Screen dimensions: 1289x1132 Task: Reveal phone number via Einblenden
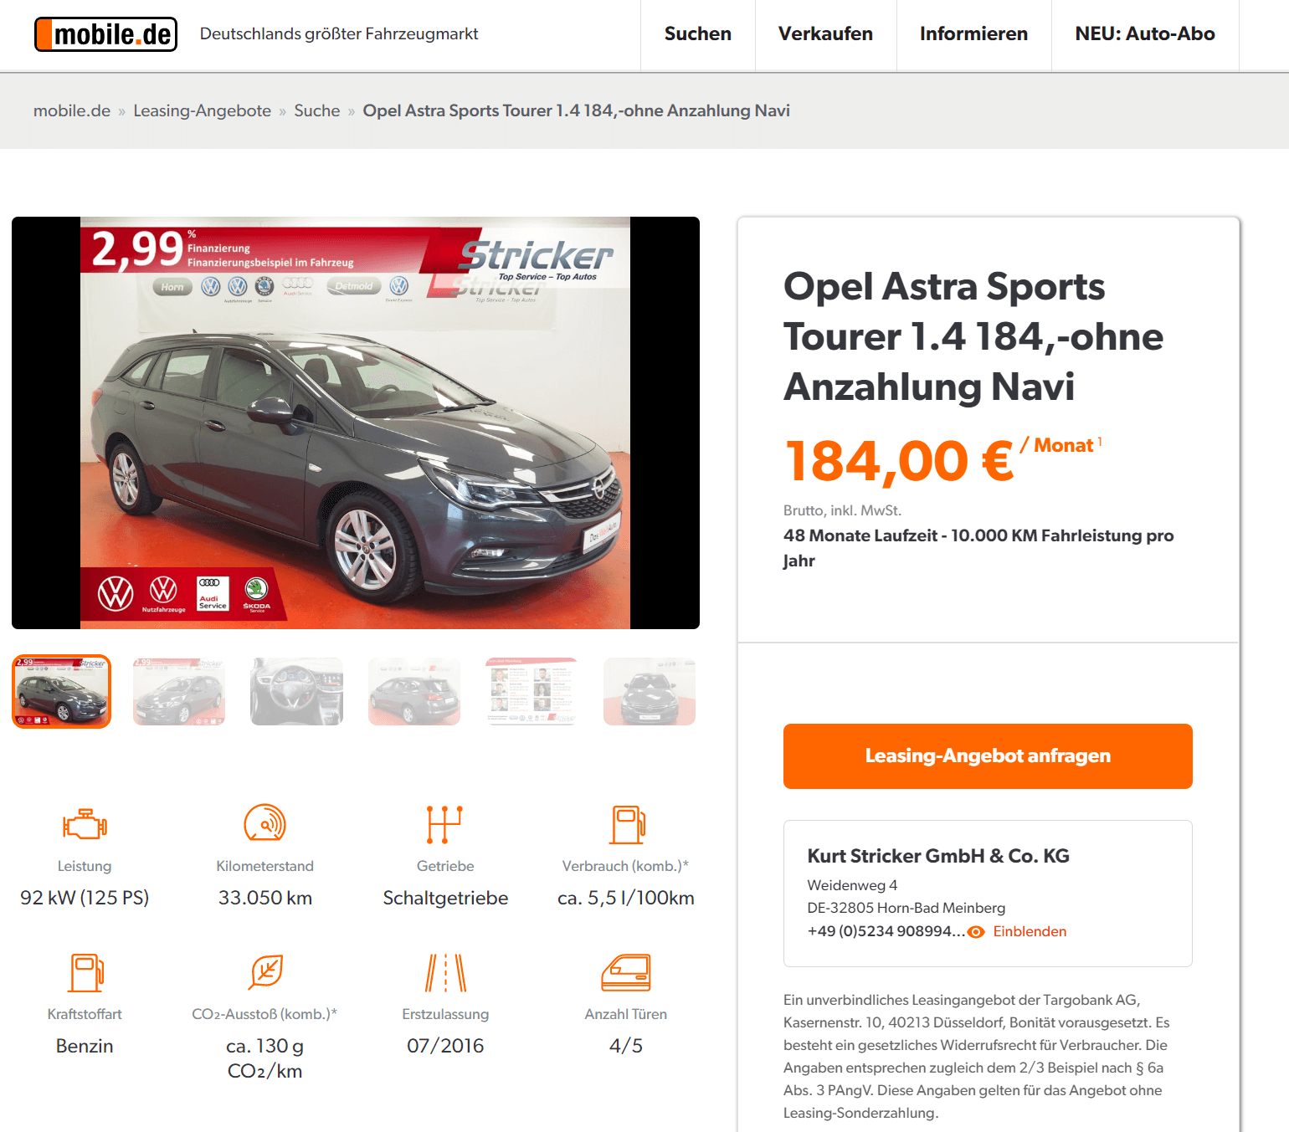coord(1030,931)
